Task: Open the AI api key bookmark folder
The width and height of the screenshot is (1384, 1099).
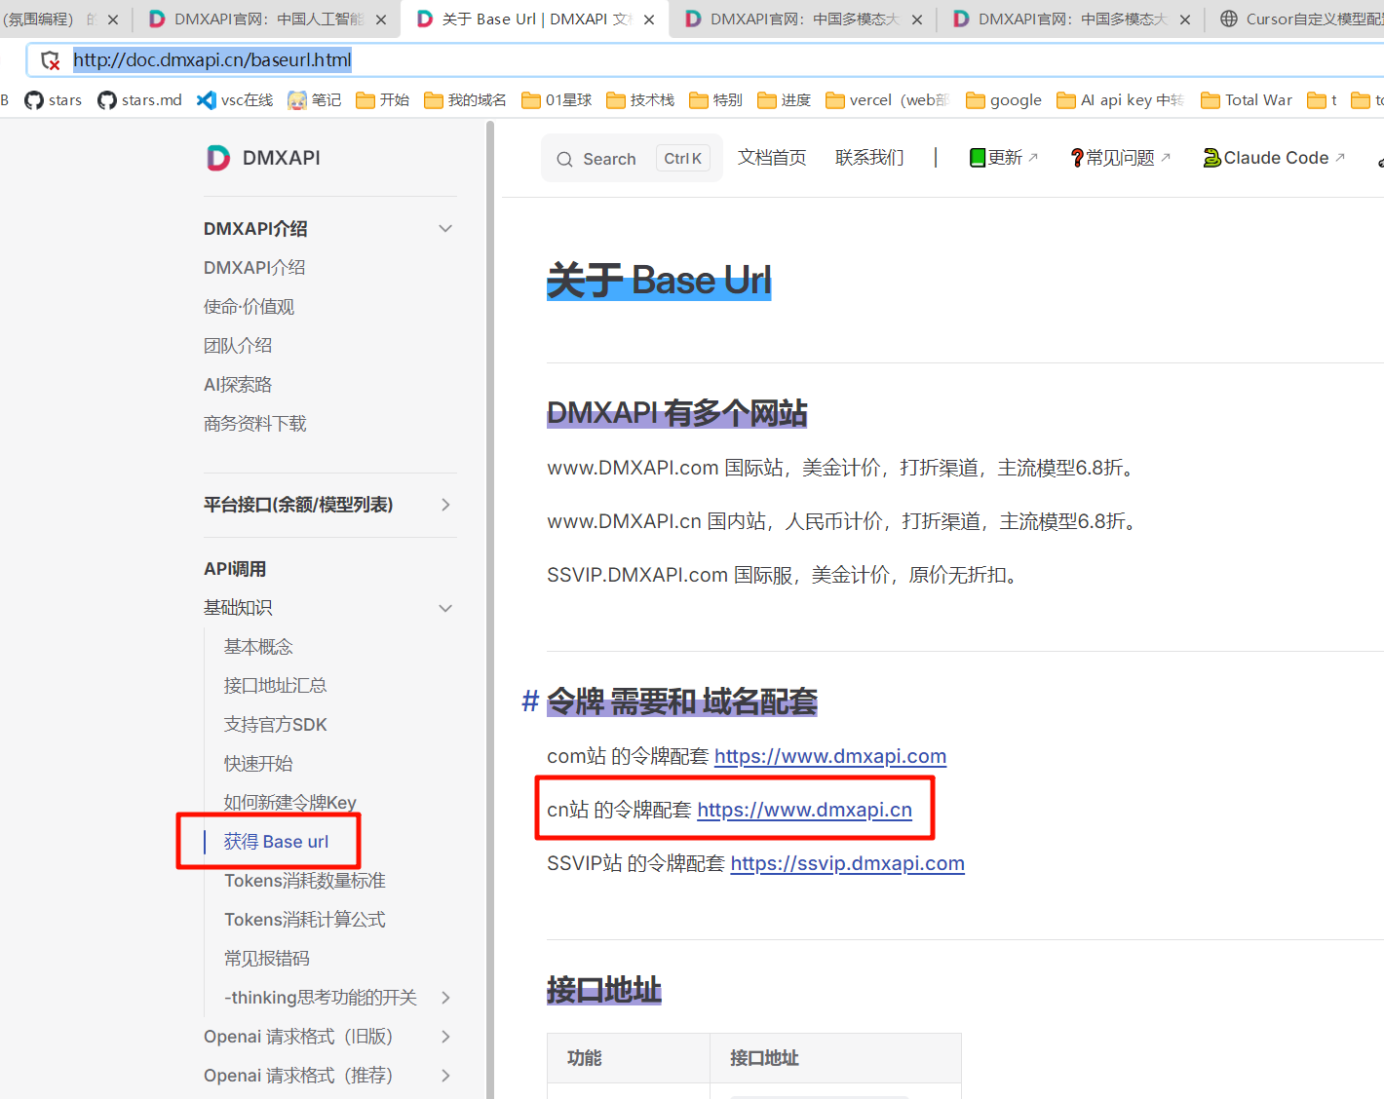Action: point(1120,100)
